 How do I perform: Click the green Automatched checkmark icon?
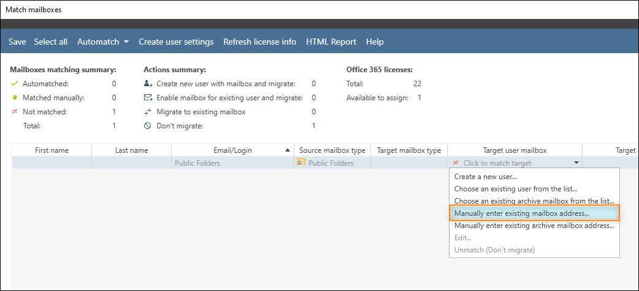tap(15, 84)
